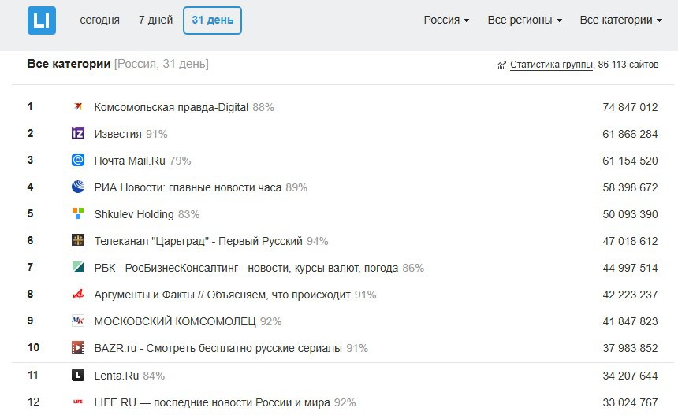Click the Все категории heading link
Viewport: 678px width, 415px height.
tap(69, 64)
